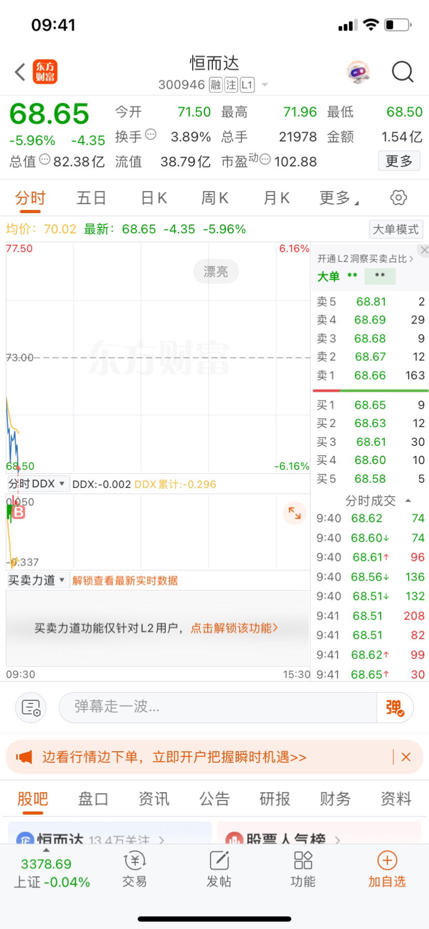Image resolution: width=429 pixels, height=929 pixels.
Task: Tap the back arrow icon
Action: click(20, 72)
